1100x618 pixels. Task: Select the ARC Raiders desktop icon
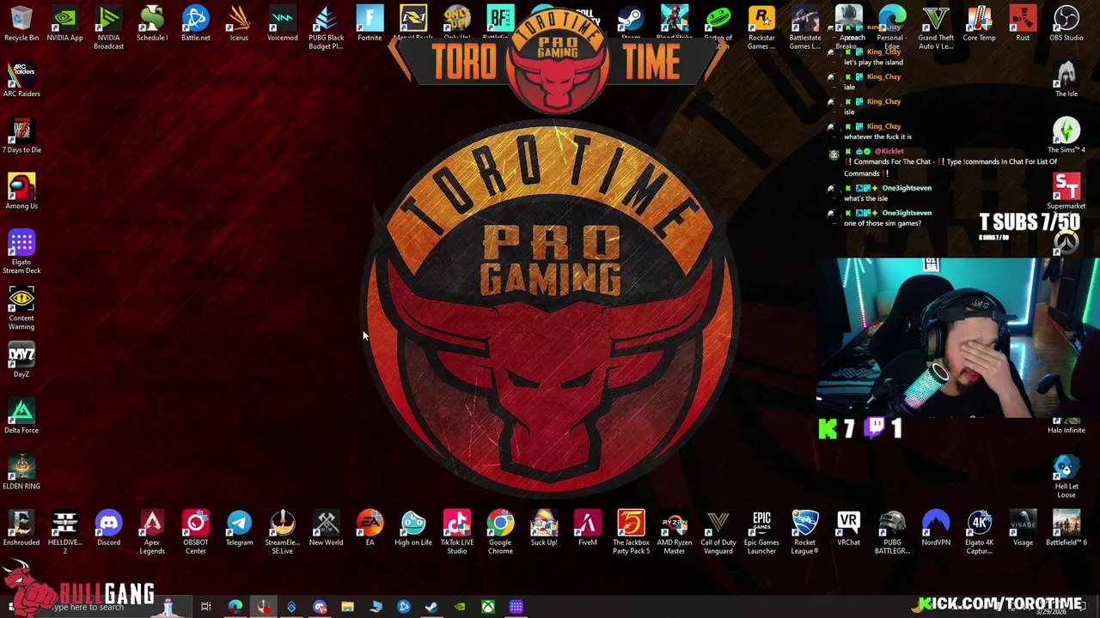[x=21, y=80]
